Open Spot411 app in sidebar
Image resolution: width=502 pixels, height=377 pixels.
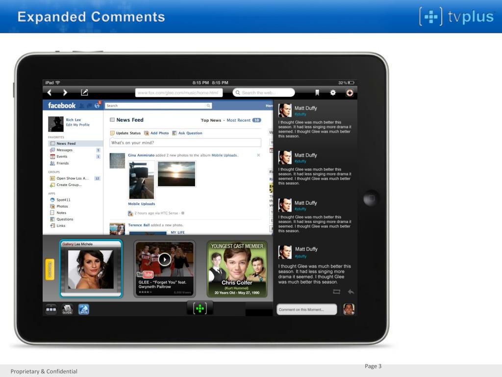click(63, 200)
